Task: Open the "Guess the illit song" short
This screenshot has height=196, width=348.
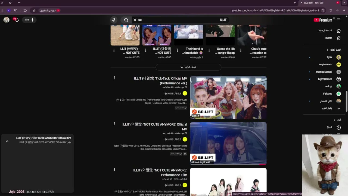Action: tap(220, 35)
